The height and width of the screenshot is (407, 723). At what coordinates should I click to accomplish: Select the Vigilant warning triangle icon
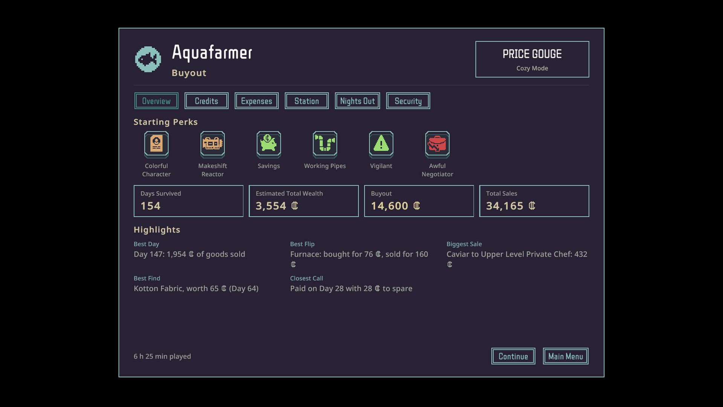(x=381, y=144)
